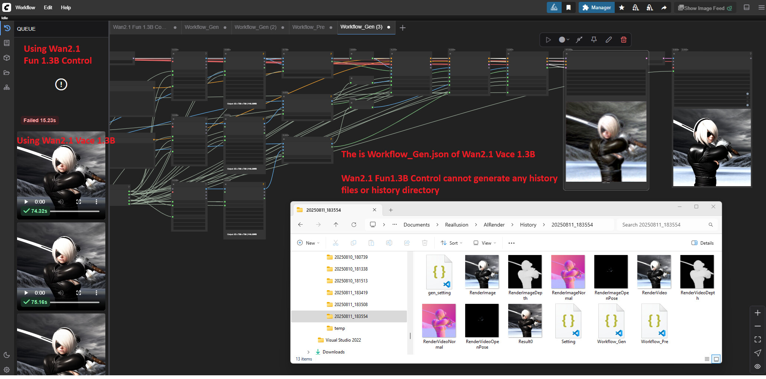Toggle dark theme moon icon
766x379 pixels.
click(7, 355)
